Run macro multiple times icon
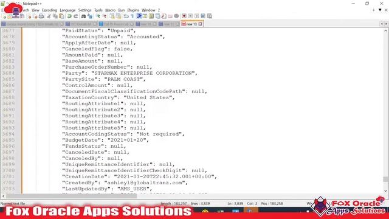 point(203,16)
